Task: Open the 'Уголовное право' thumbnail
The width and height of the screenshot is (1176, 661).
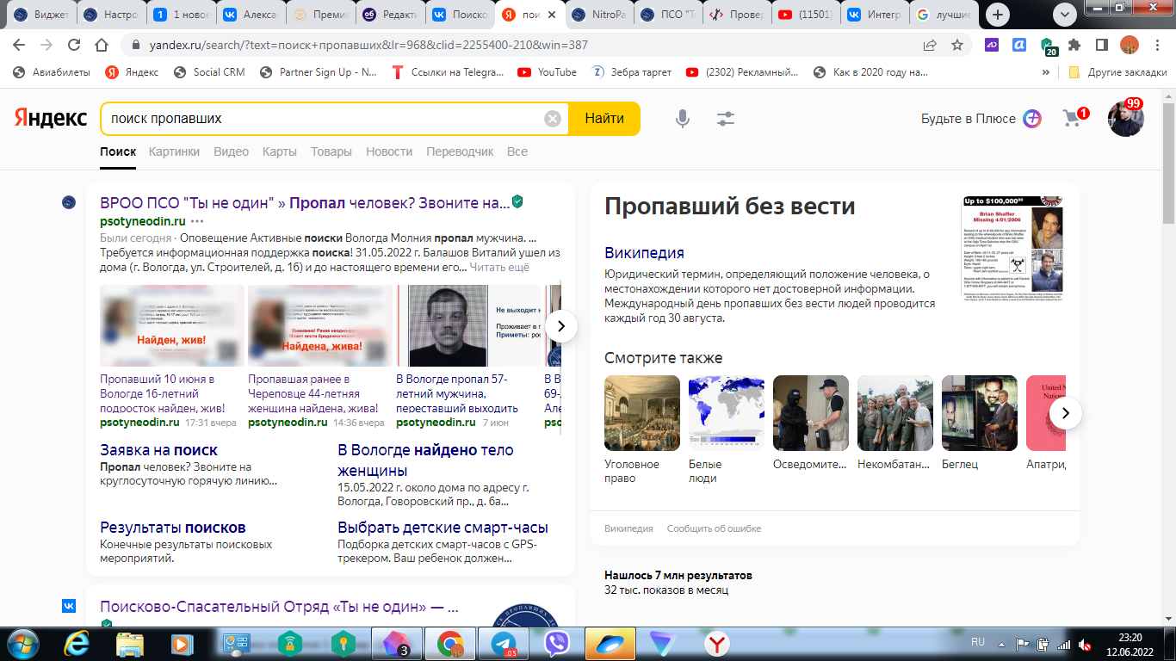Action: point(642,413)
